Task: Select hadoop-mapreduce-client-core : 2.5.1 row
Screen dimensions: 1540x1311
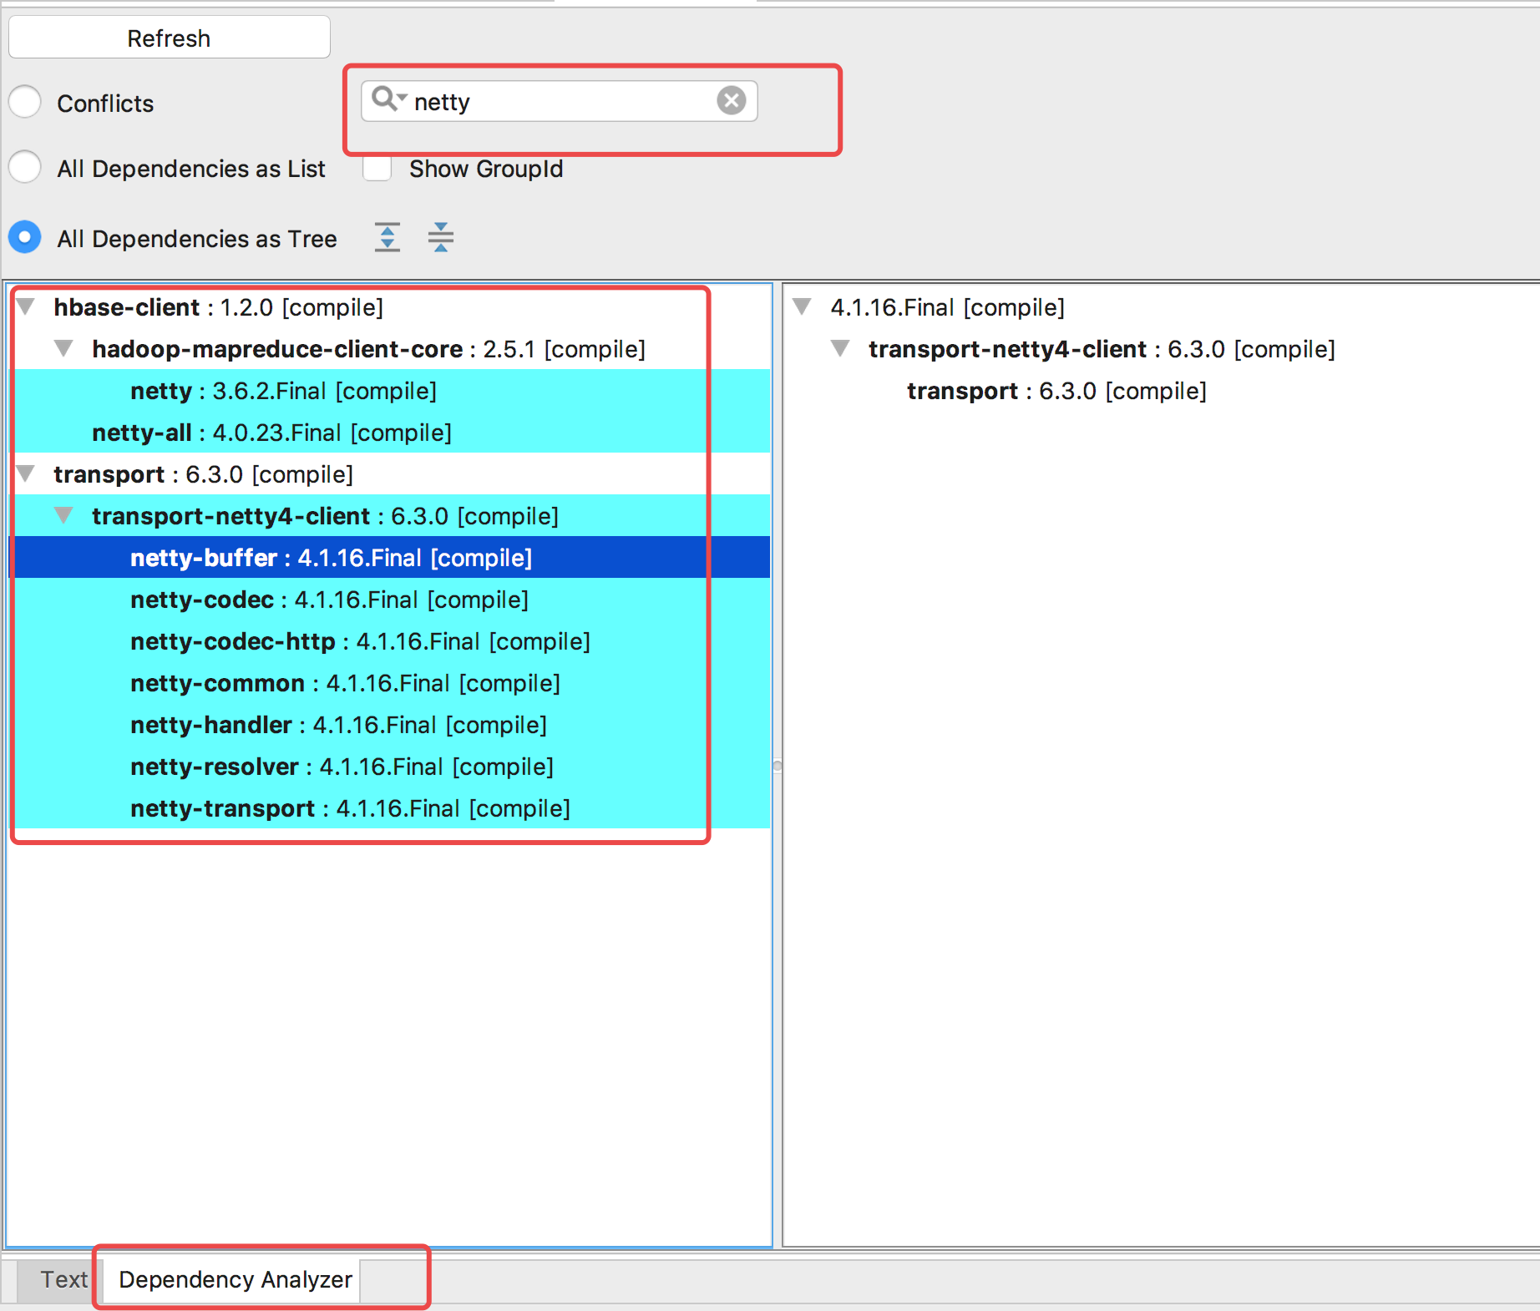Action: coord(389,348)
